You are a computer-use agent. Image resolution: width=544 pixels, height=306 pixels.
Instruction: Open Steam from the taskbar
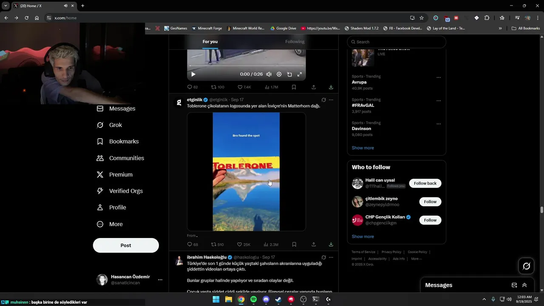(278, 299)
